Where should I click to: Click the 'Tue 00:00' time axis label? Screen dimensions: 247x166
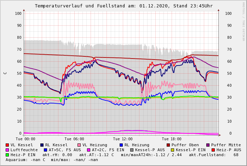click(x=25, y=139)
